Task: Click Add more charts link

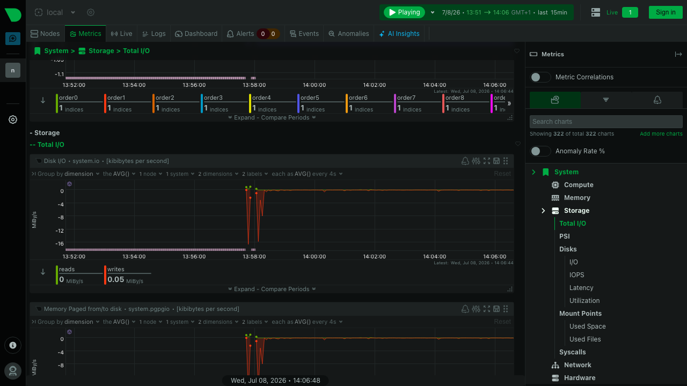Action: (x=661, y=133)
